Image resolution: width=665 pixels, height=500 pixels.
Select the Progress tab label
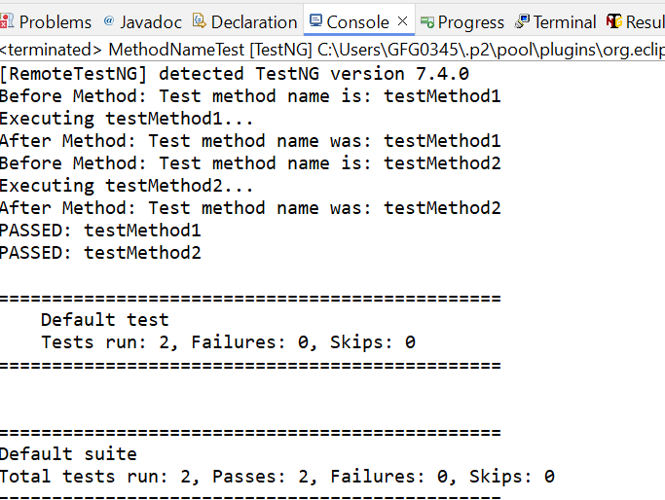[471, 22]
